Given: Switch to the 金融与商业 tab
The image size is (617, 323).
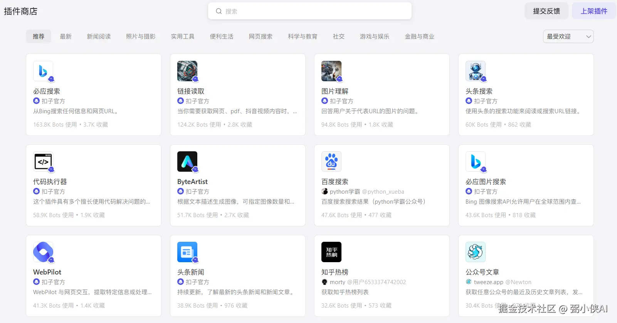Looking at the screenshot, I should (420, 37).
